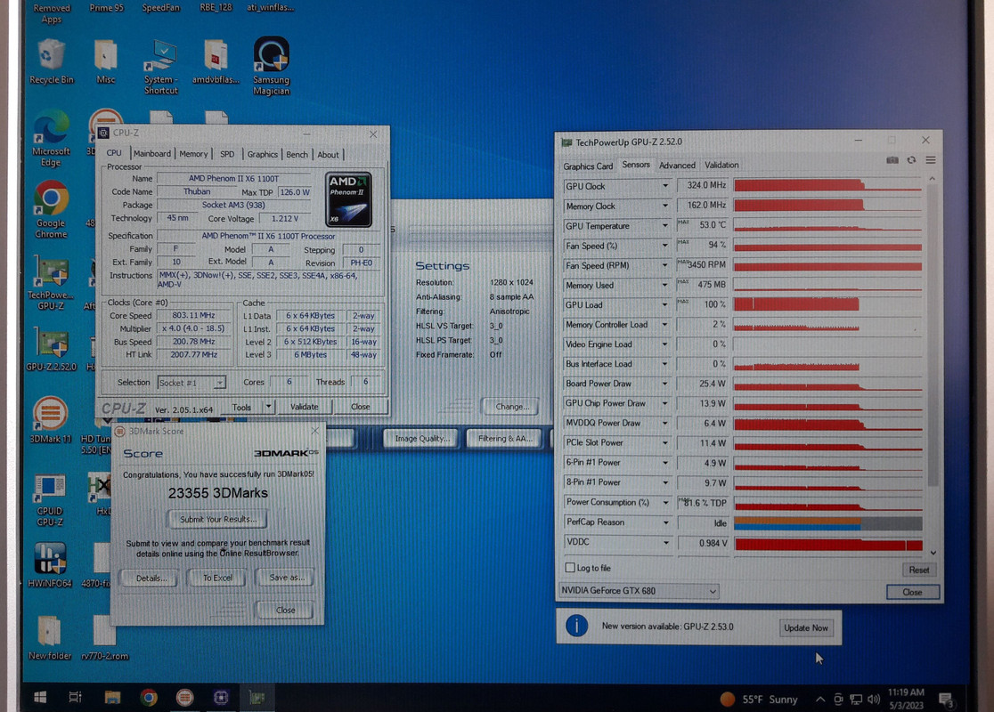The width and height of the screenshot is (994, 712).
Task: Click the Filtering & AA button
Action: pos(505,439)
